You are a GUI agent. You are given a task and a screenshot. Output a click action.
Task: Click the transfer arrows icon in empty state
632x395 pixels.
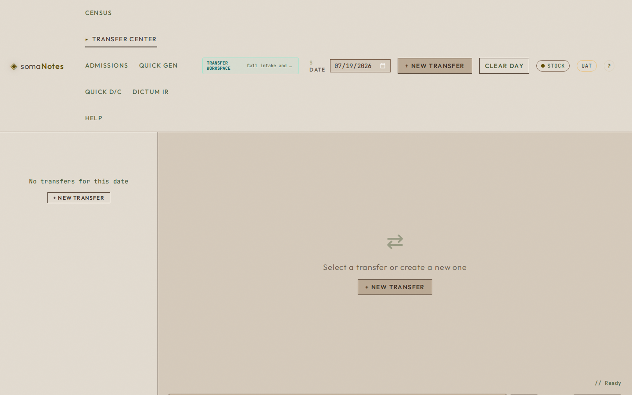click(395, 242)
